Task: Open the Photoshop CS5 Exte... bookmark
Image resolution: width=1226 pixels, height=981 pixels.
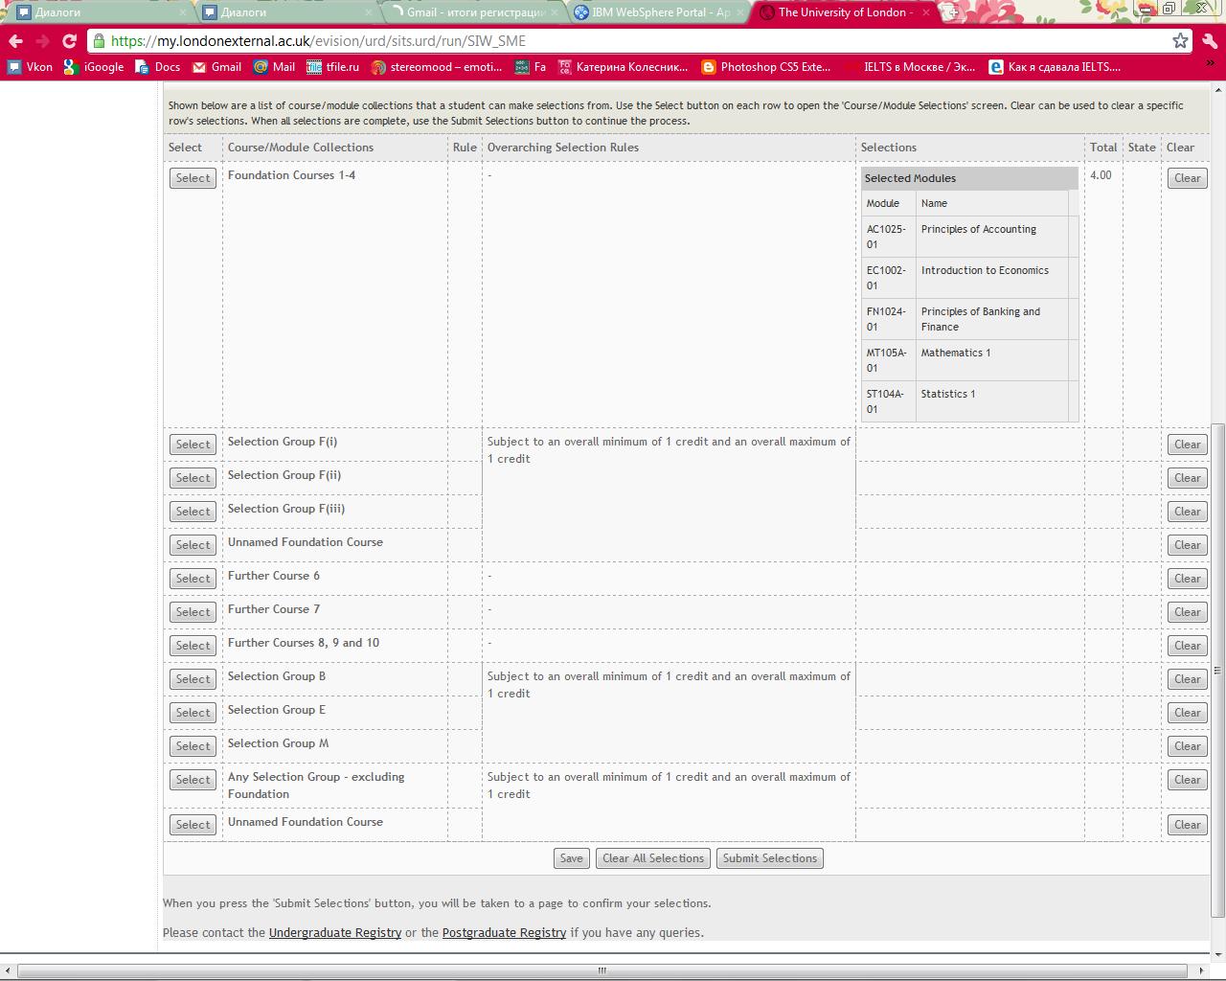Action: pos(766,67)
